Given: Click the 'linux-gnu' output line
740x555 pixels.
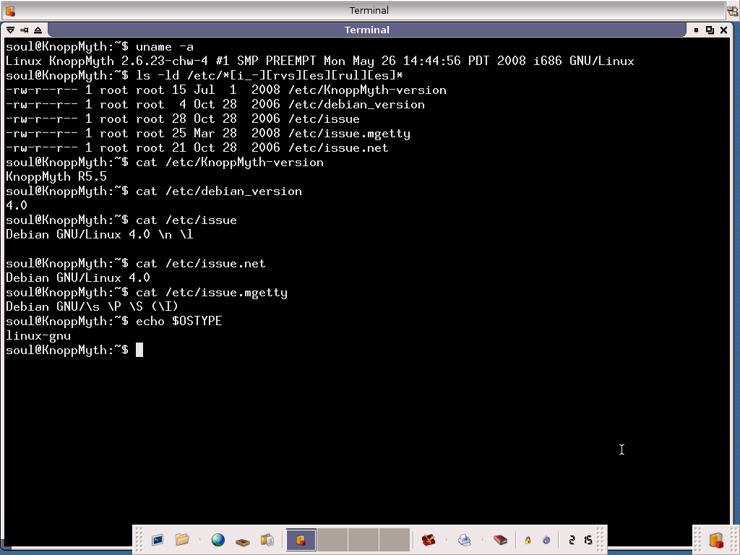Looking at the screenshot, I should tap(38, 336).
